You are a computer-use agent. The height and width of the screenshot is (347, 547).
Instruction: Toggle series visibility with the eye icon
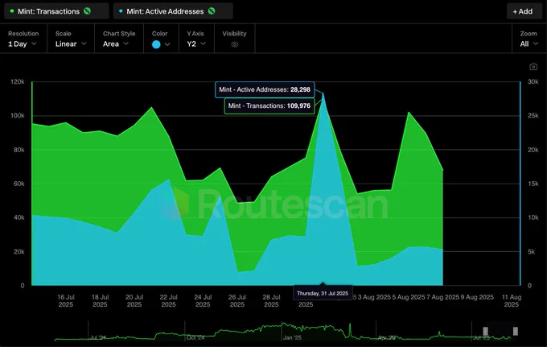[x=235, y=44]
